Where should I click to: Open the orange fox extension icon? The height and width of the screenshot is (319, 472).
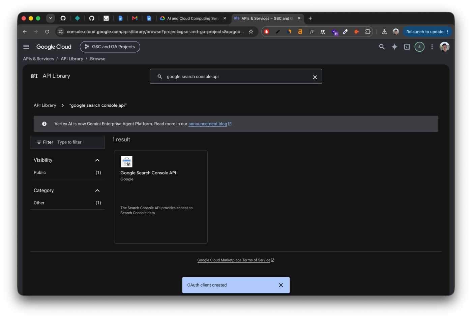(x=356, y=32)
